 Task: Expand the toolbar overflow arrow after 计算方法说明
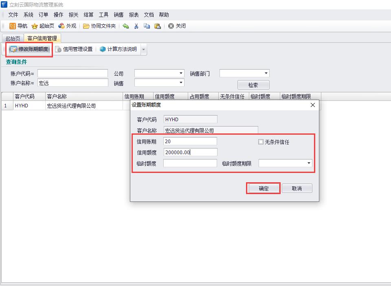pos(143,50)
